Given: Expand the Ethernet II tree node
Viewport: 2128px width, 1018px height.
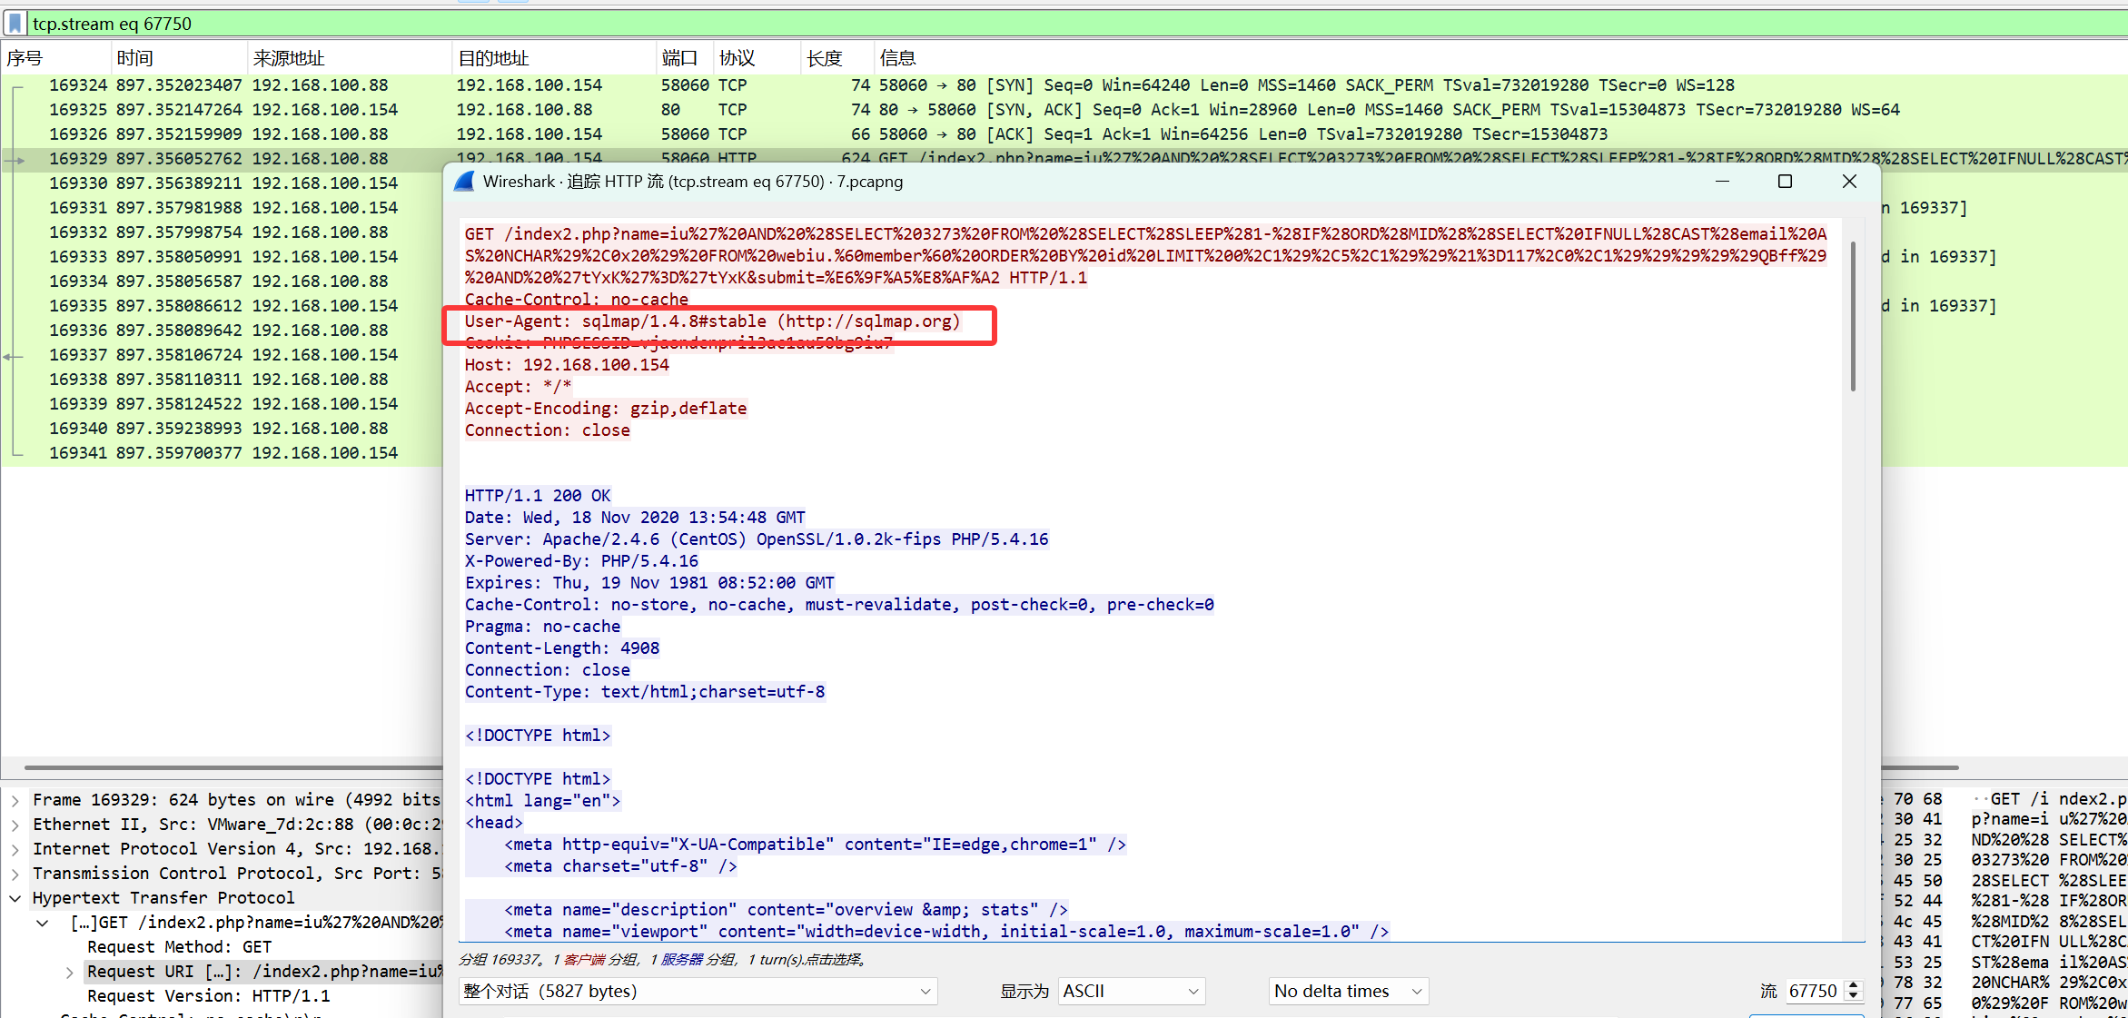Looking at the screenshot, I should tap(15, 825).
